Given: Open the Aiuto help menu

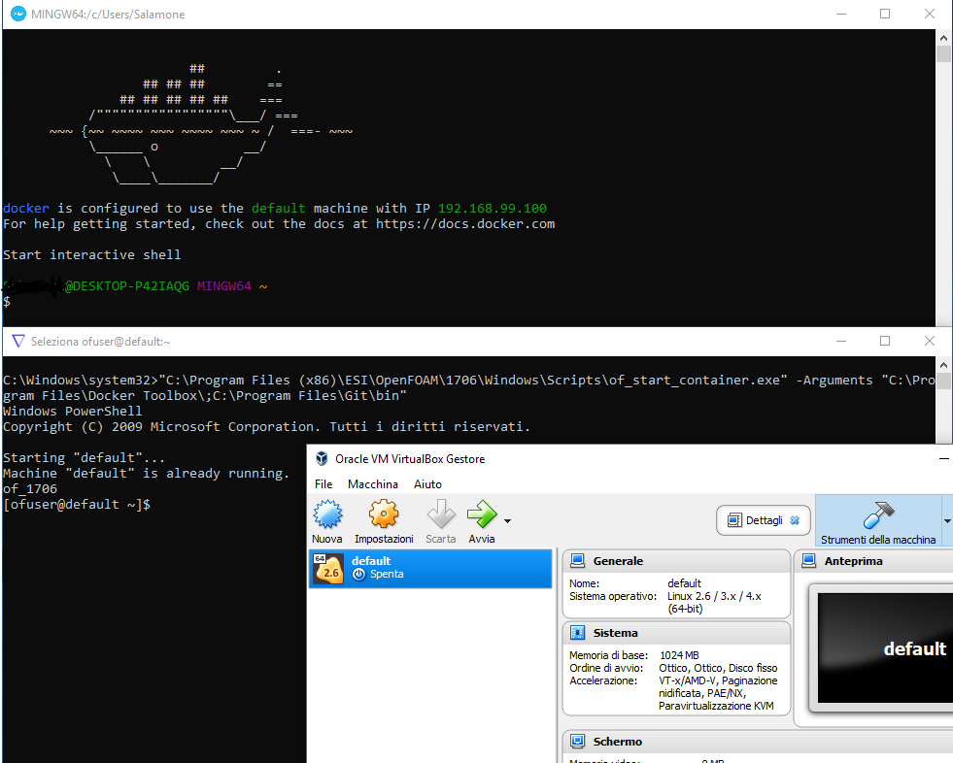Looking at the screenshot, I should (427, 484).
